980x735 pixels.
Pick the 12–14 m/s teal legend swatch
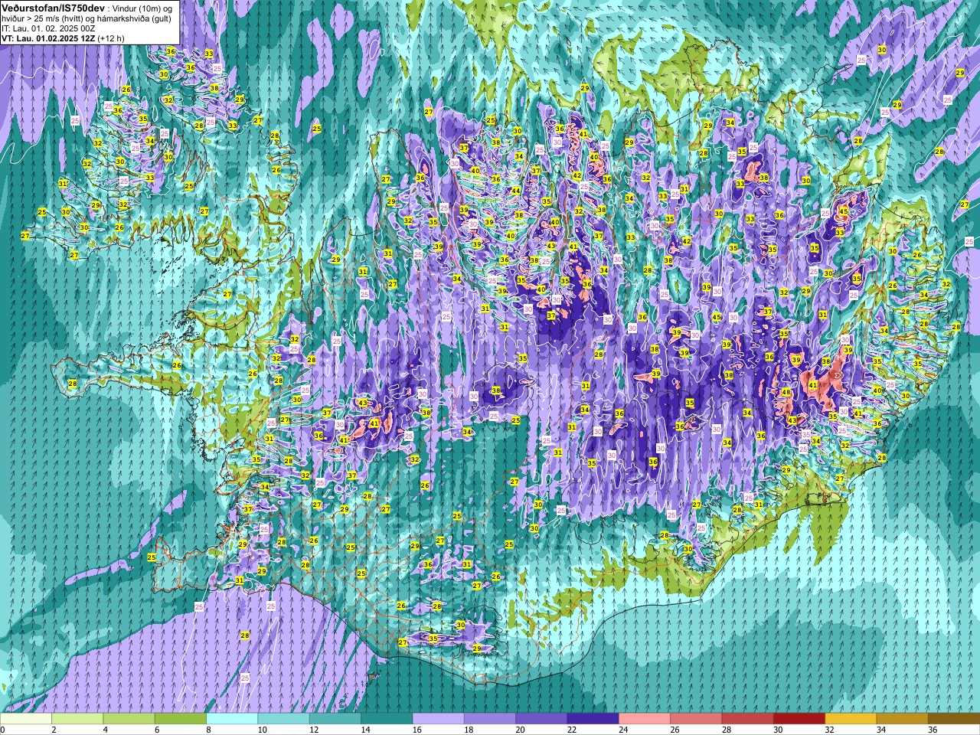335,719
